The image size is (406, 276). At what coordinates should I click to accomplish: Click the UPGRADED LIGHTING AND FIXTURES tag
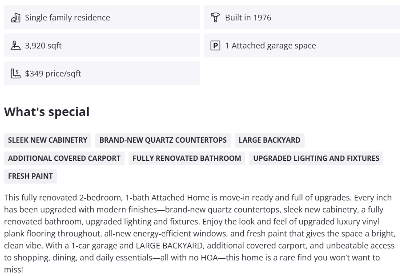[316, 158]
